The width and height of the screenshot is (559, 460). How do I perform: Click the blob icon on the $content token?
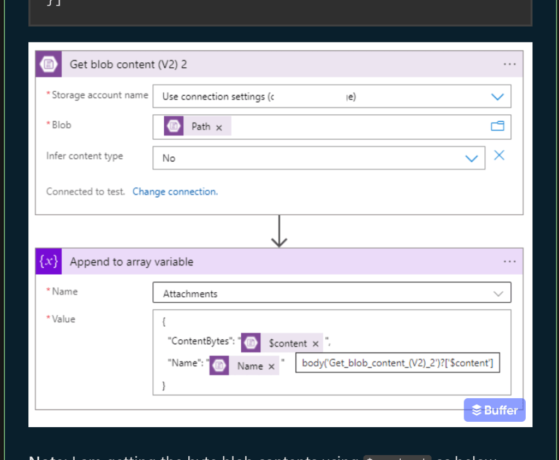click(x=251, y=343)
